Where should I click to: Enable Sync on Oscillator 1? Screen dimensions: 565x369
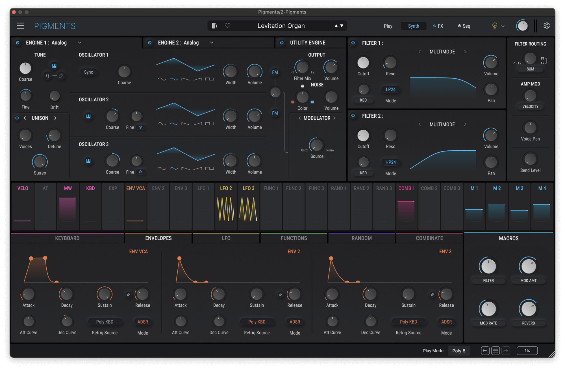88,72
